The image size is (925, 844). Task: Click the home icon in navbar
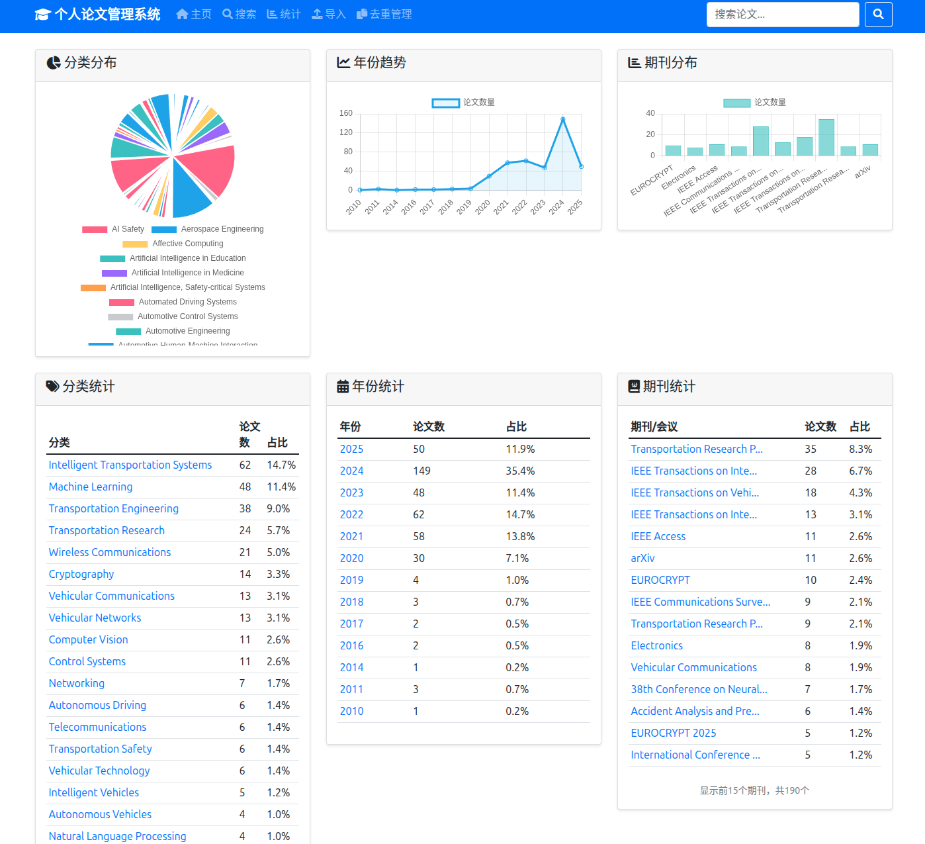point(183,14)
